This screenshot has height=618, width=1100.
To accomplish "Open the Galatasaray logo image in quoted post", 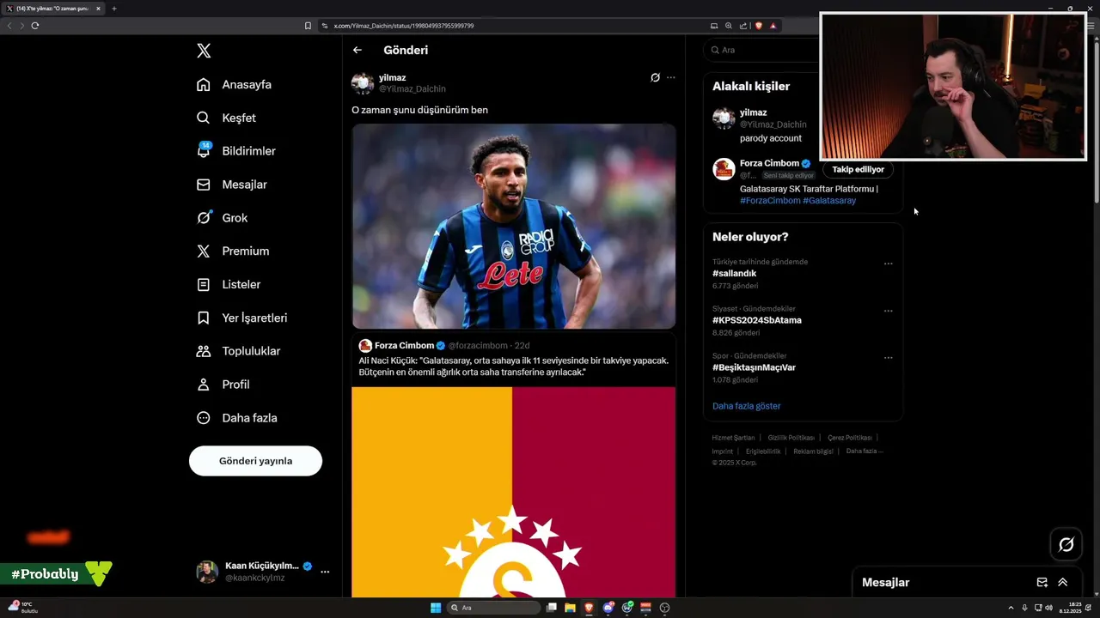I will [514, 492].
